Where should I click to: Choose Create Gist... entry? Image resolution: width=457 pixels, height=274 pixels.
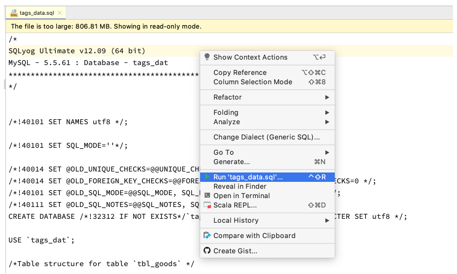pos(267,251)
